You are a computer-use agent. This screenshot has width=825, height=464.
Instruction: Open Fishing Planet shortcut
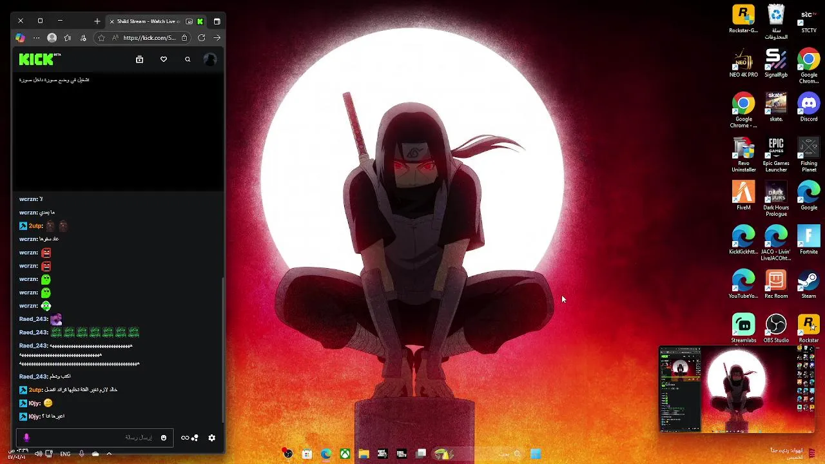click(x=809, y=155)
